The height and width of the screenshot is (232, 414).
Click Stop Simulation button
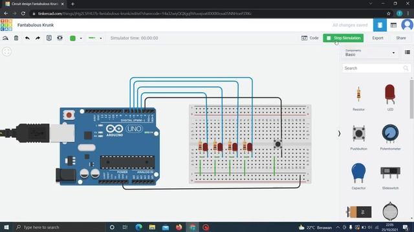click(343, 38)
